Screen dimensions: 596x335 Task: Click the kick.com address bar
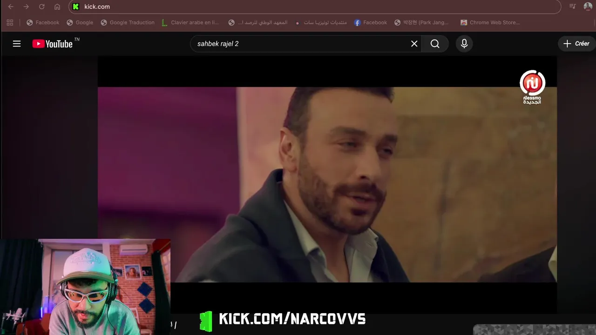(x=315, y=7)
